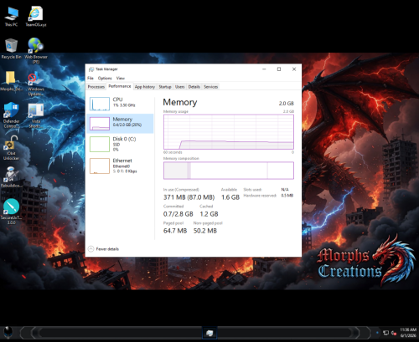Screen dimensions: 419x342
Task: Click the muted volume icon in the tray
Action: (394, 333)
